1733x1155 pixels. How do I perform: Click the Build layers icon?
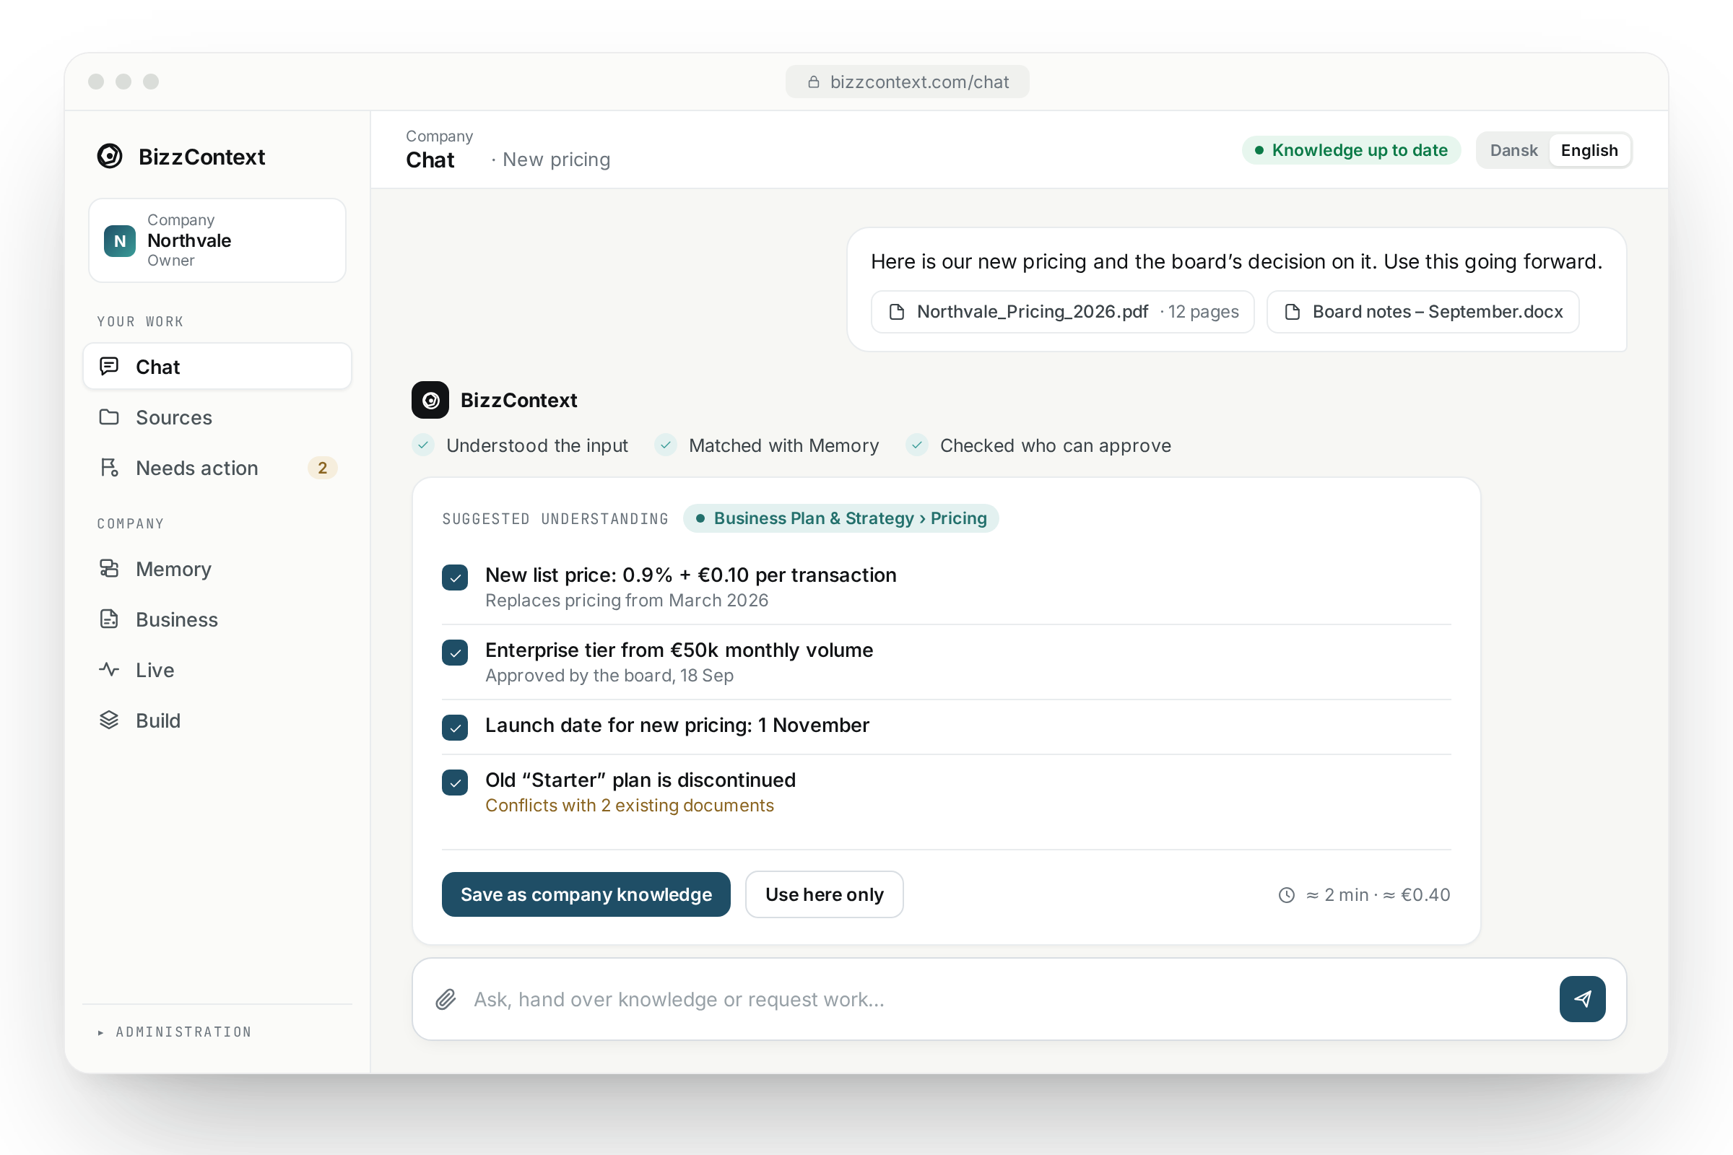pos(109,720)
